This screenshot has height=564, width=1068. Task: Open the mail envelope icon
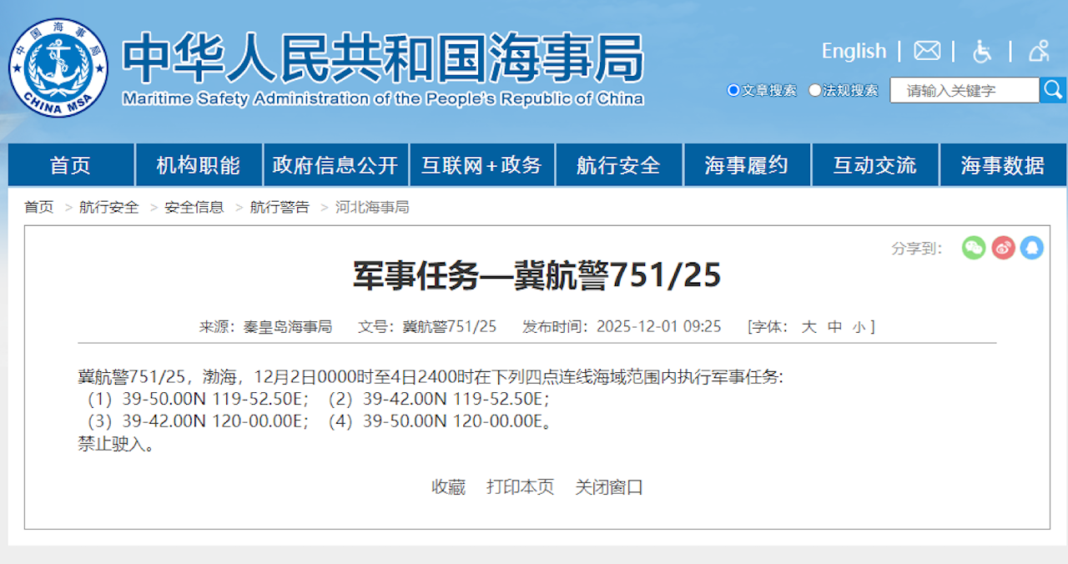[926, 51]
